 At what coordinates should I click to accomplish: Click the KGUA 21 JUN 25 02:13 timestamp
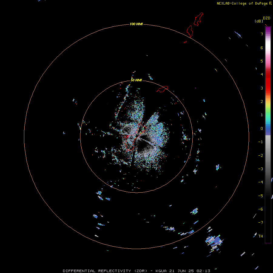(x=183, y=271)
